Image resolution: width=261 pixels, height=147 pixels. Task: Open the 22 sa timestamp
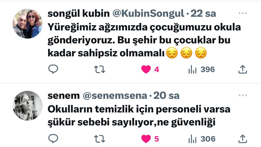pos(203,13)
